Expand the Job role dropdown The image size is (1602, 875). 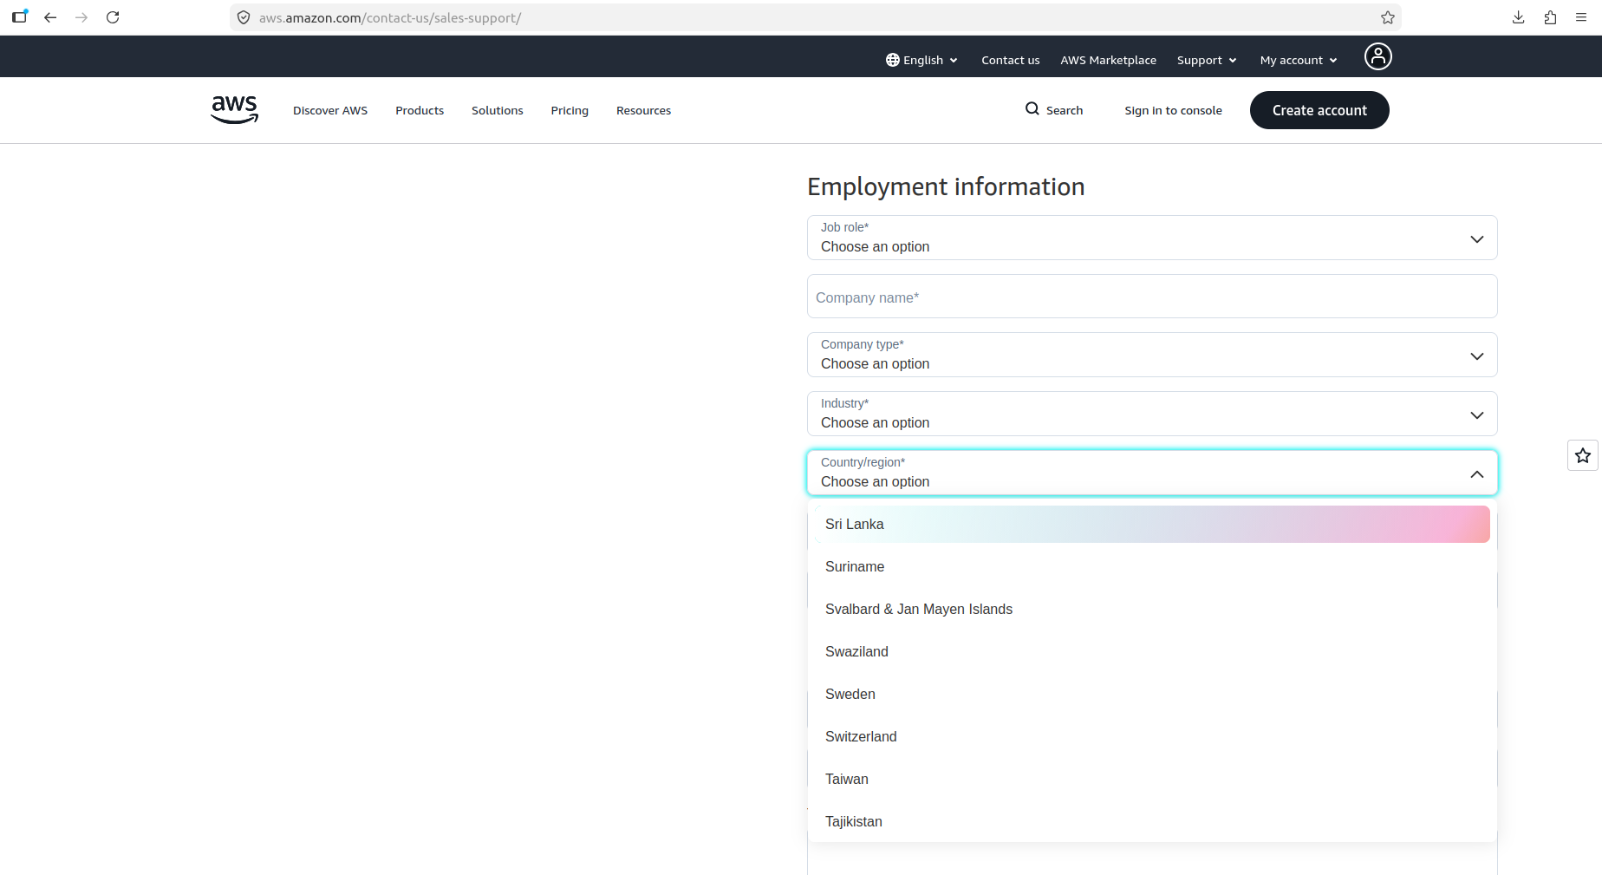1151,238
